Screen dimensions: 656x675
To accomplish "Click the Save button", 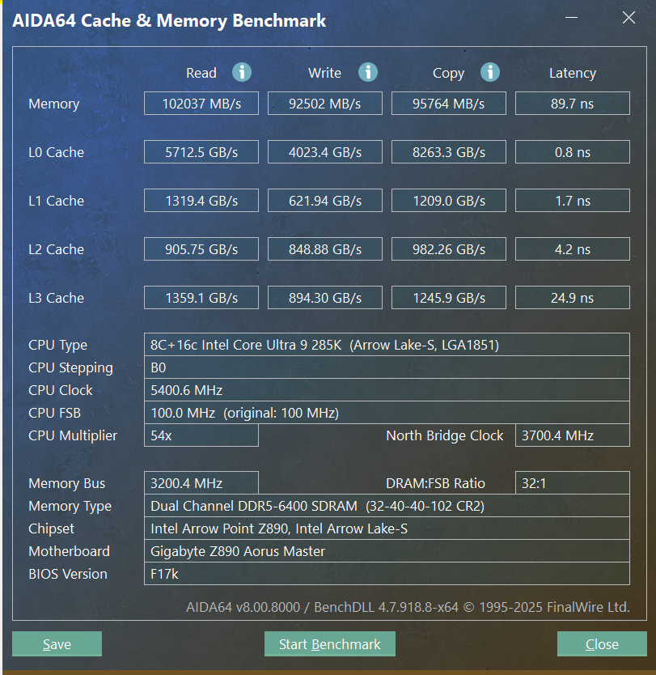I will coord(57,644).
